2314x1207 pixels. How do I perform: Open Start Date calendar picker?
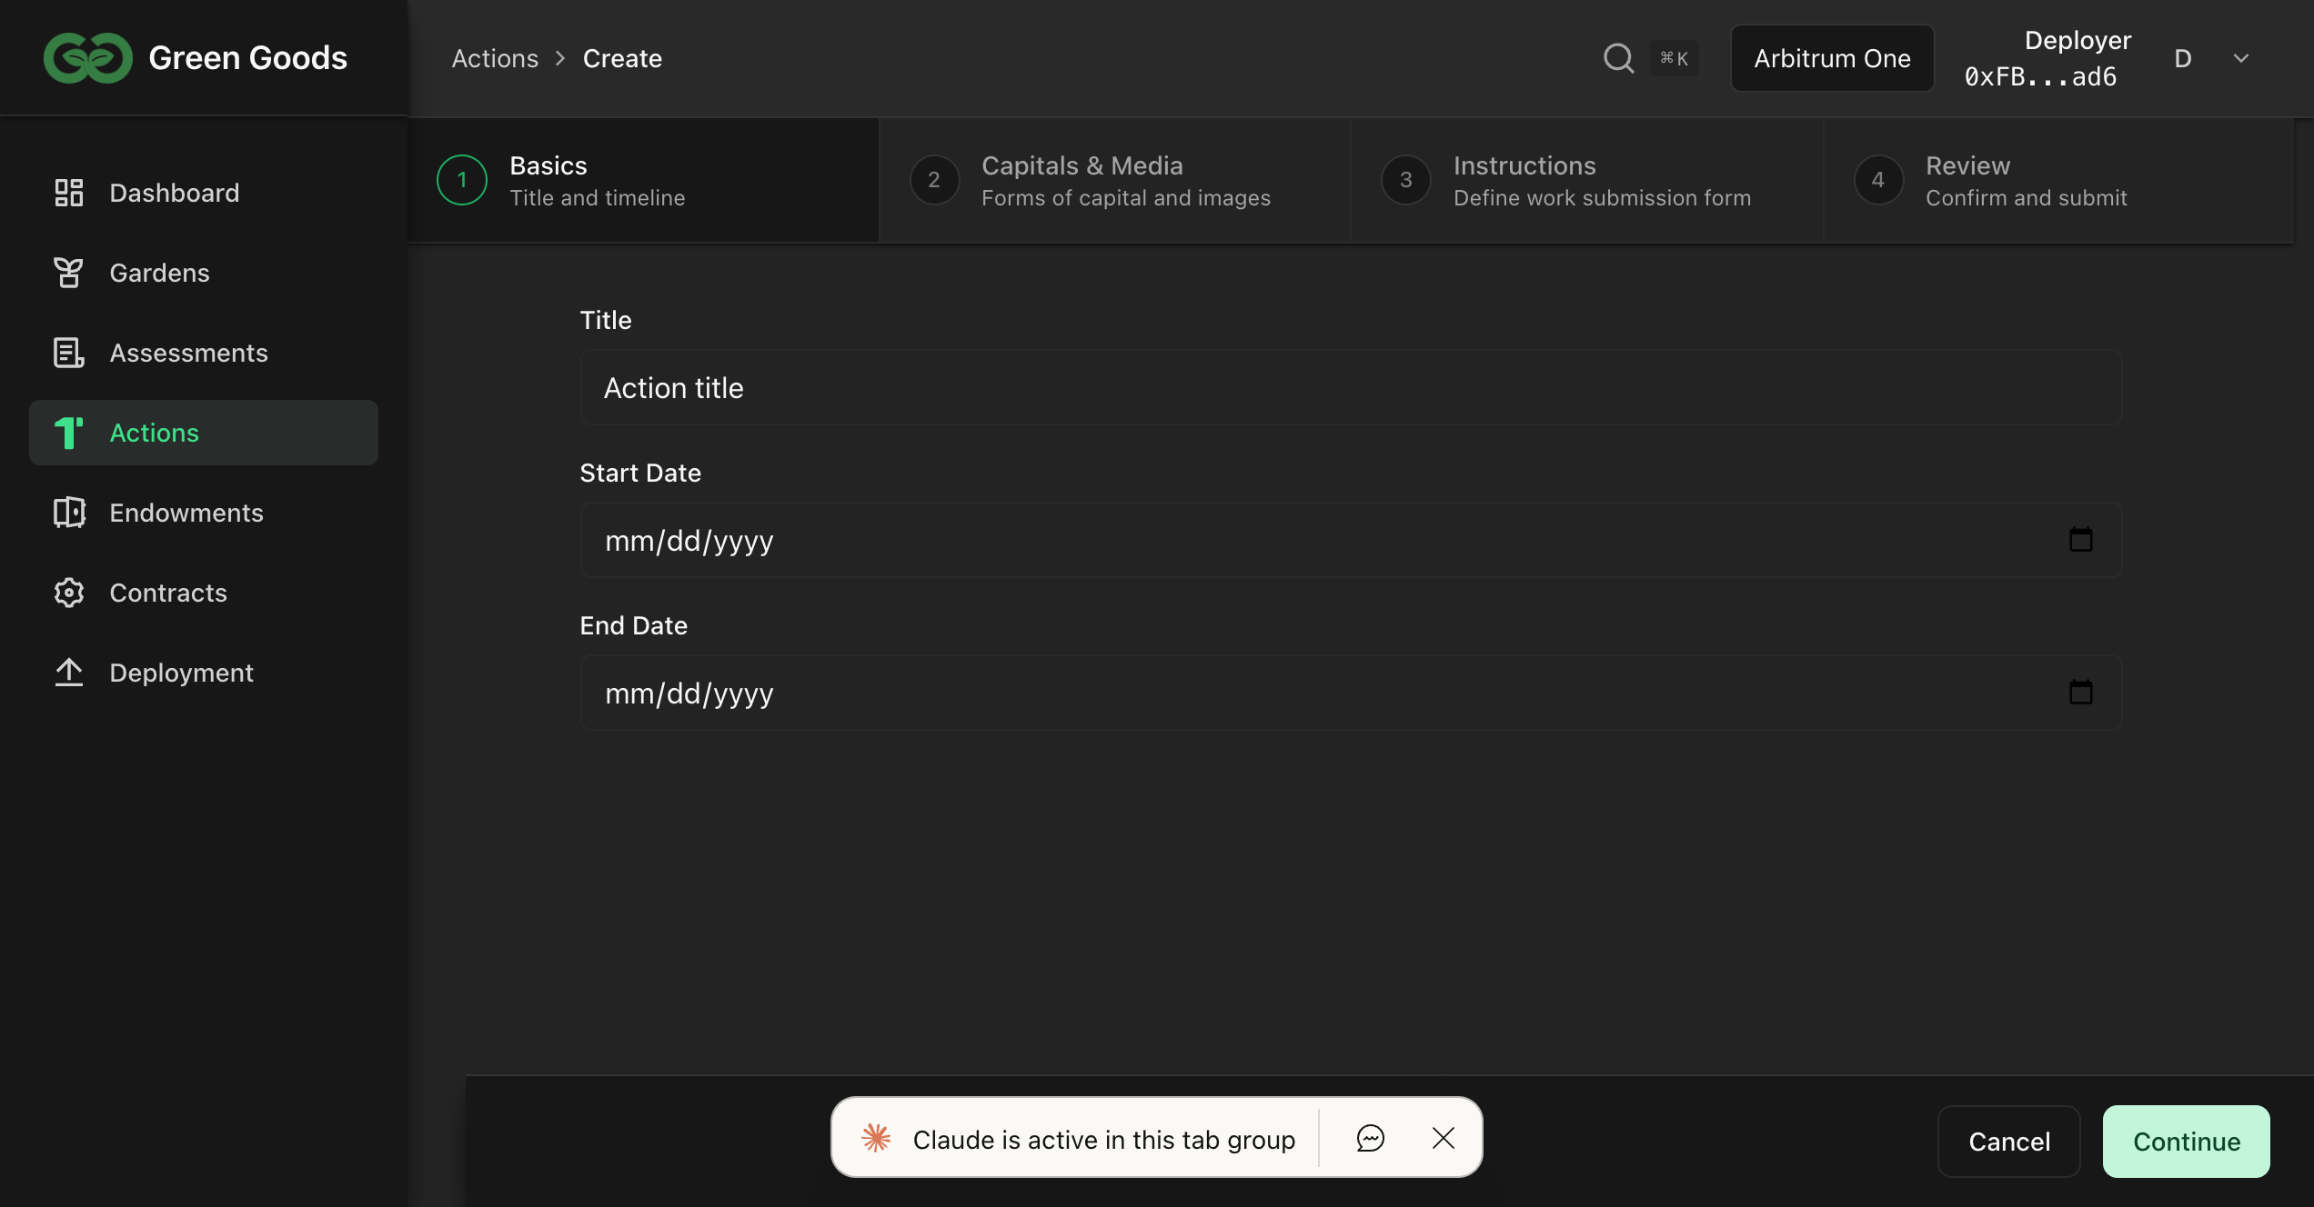click(x=2080, y=540)
